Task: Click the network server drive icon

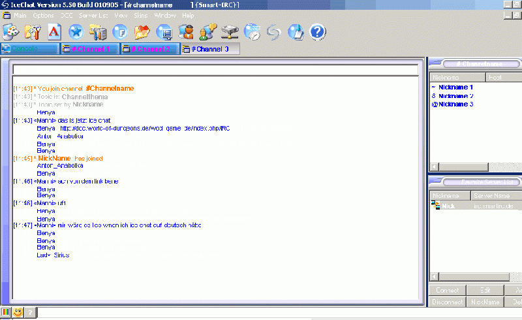Action: [x=230, y=32]
